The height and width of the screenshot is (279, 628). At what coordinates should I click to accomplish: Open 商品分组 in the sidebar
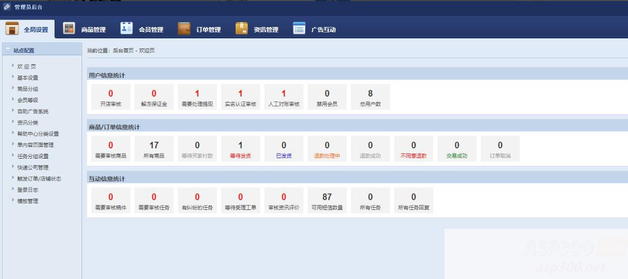28,89
